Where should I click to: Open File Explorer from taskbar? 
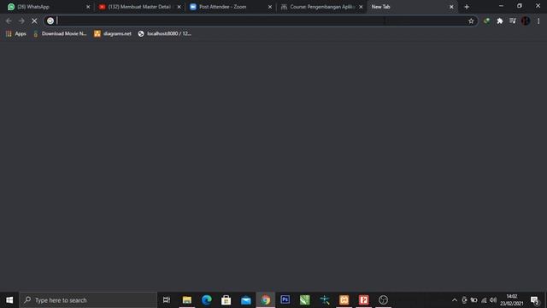click(187, 300)
